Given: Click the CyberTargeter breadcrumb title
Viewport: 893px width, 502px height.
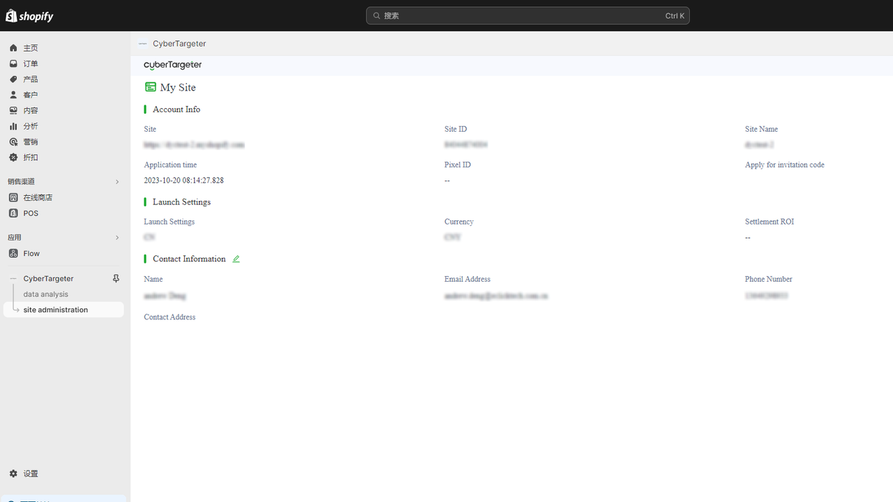Looking at the screenshot, I should (179, 43).
